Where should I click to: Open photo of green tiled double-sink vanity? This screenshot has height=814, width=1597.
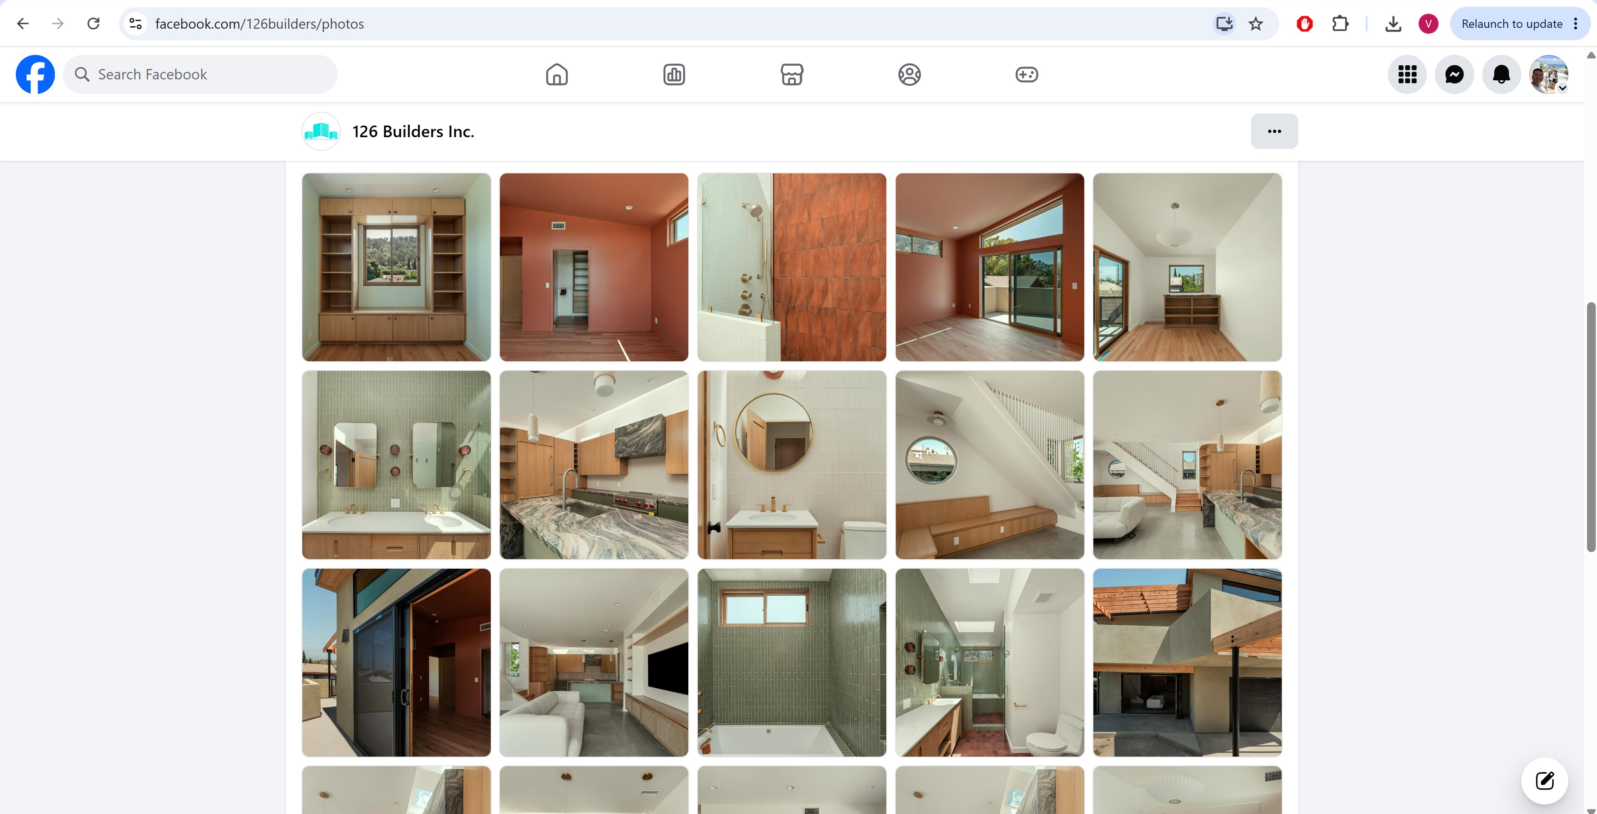(396, 465)
